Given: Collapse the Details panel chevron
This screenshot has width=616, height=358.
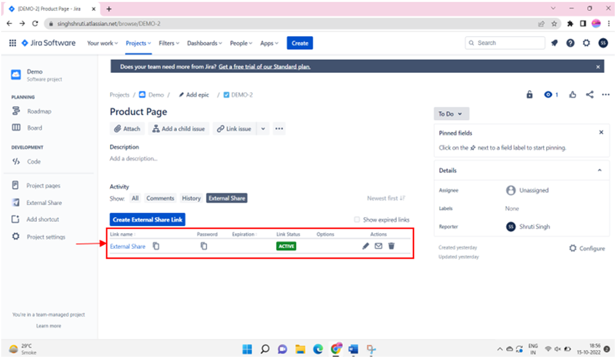Looking at the screenshot, I should [600, 170].
